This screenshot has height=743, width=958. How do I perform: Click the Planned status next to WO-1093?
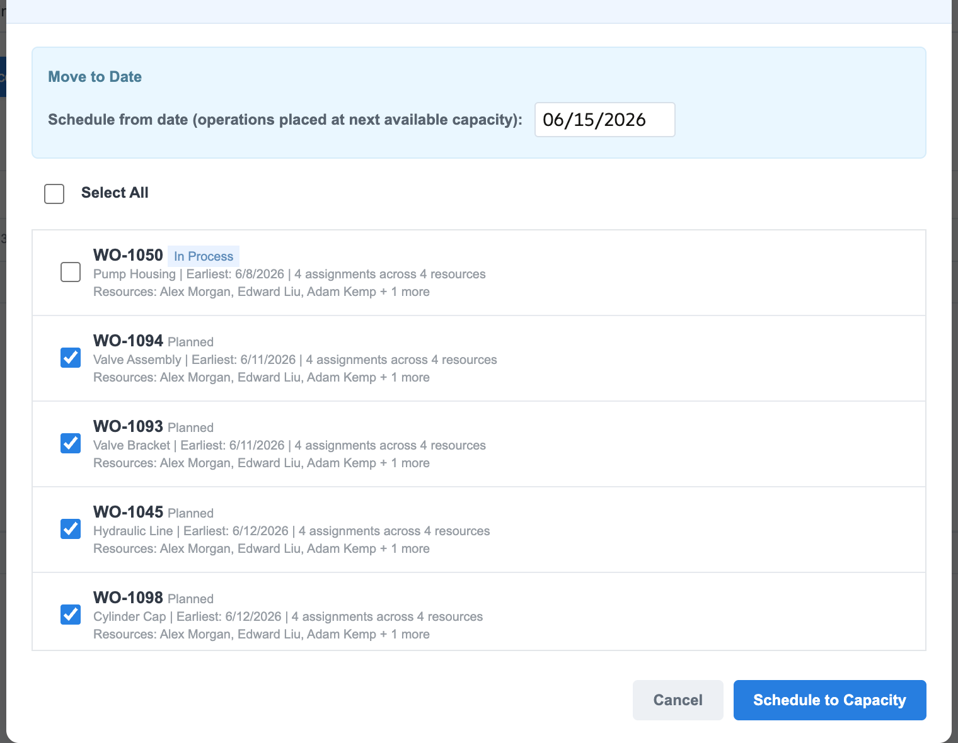190,428
